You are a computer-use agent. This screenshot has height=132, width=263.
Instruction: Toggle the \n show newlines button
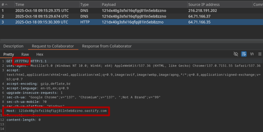(x=252, y=54)
